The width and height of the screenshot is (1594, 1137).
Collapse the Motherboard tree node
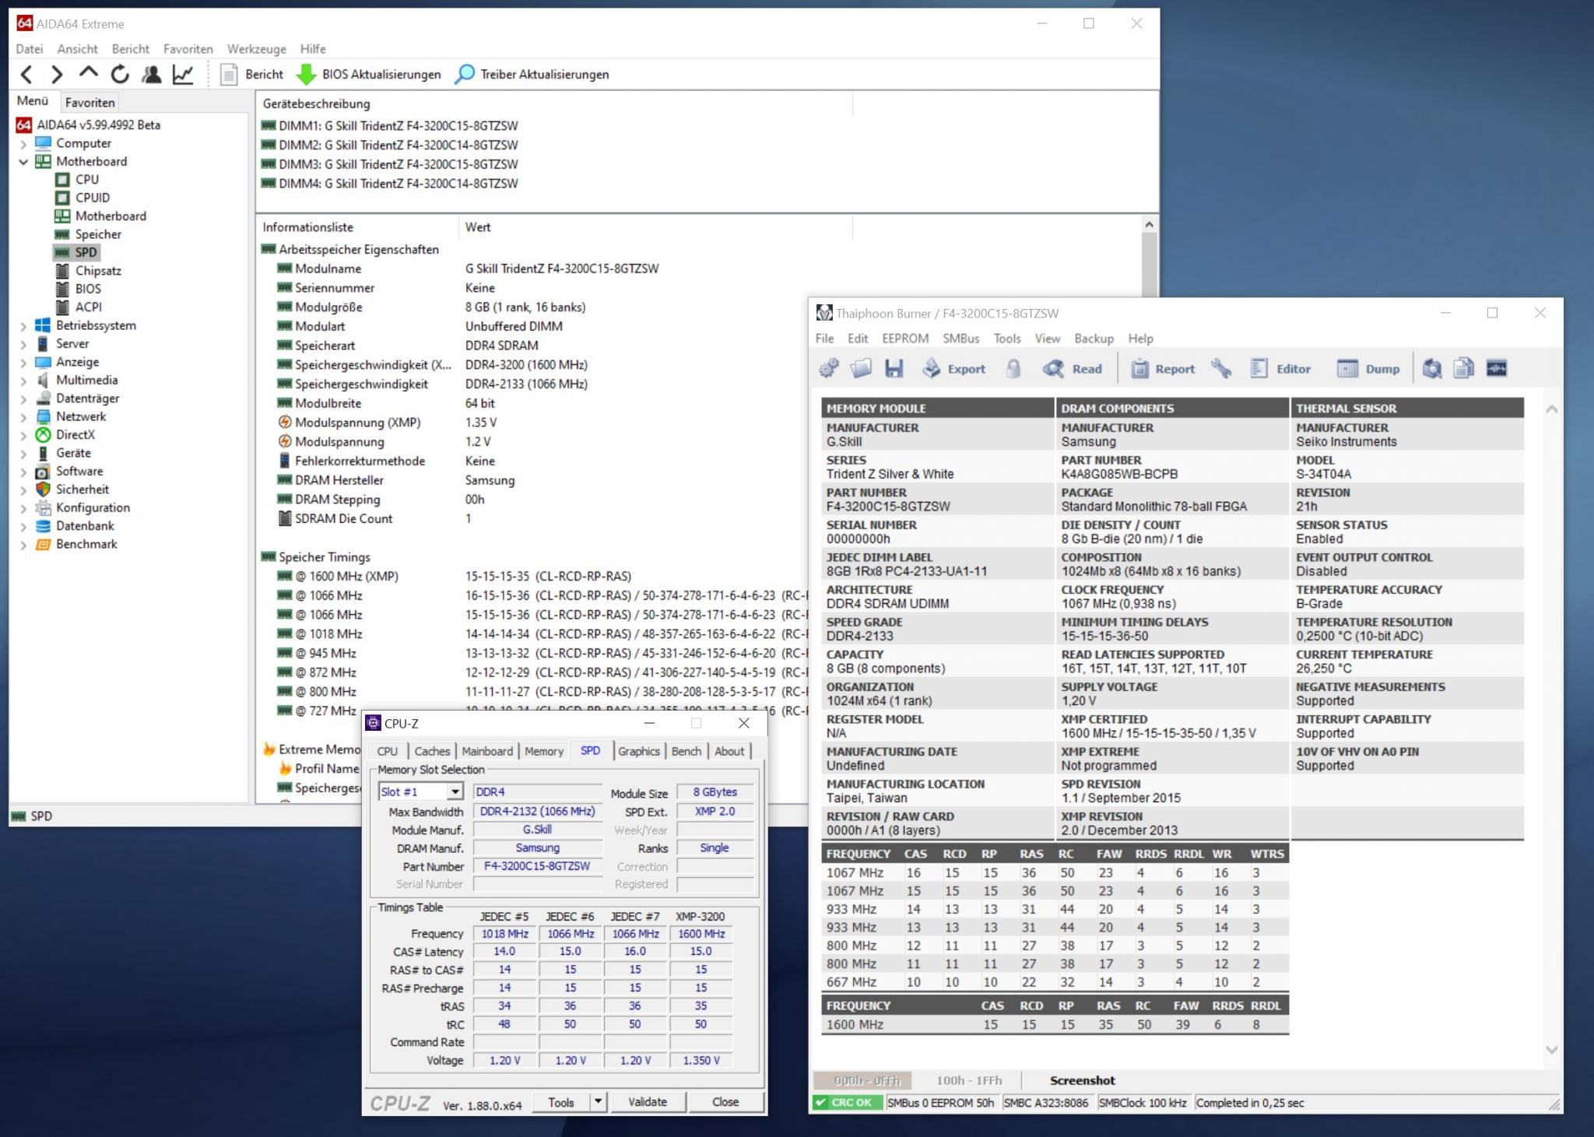[23, 162]
